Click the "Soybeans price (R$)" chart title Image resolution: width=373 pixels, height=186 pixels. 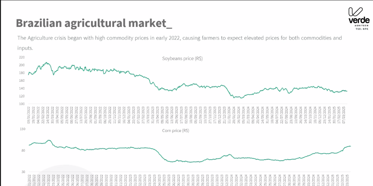coord(182,59)
